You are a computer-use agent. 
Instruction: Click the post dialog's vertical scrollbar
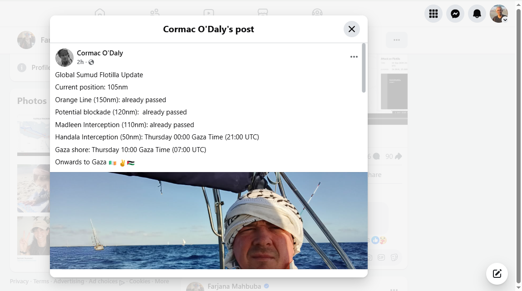point(364,68)
